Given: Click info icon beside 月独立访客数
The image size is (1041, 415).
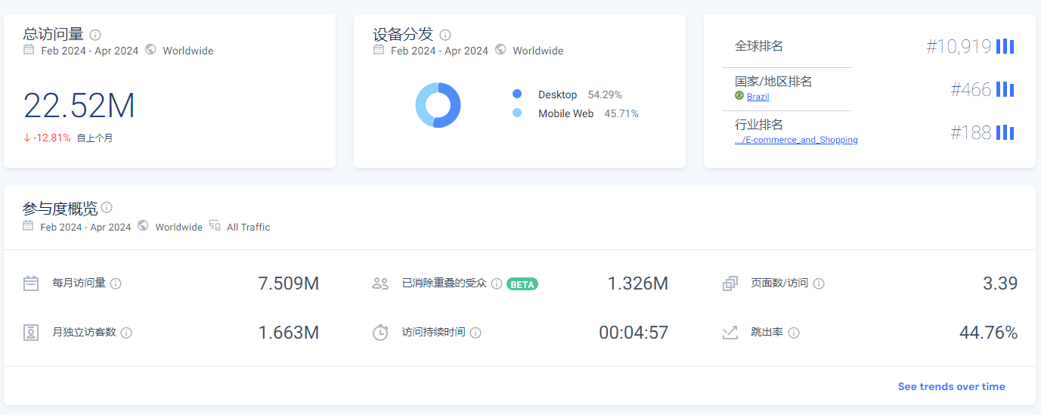Looking at the screenshot, I should pyautogui.click(x=126, y=333).
